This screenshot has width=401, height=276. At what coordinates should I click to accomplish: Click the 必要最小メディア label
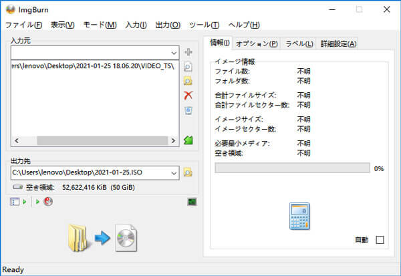point(242,144)
